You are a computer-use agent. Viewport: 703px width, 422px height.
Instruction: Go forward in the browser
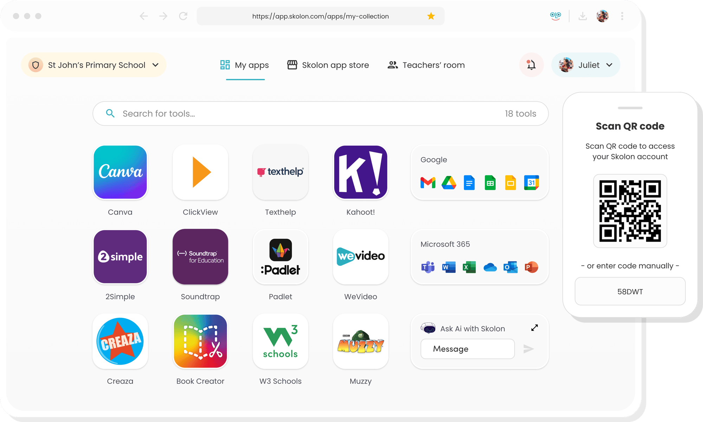click(x=163, y=16)
